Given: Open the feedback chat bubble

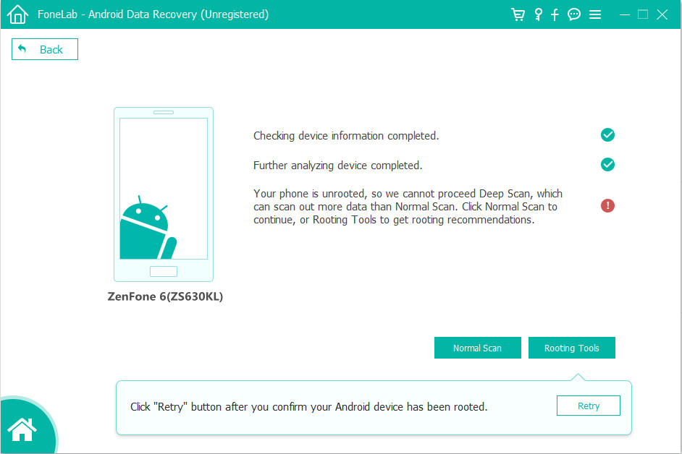Looking at the screenshot, I should [x=573, y=14].
